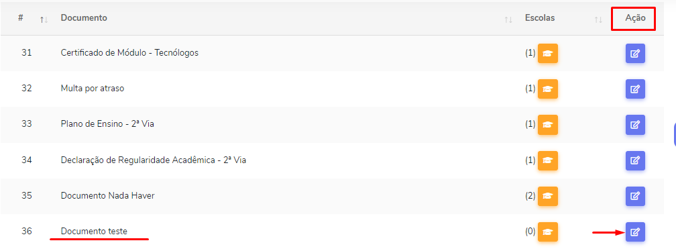Image resolution: width=676 pixels, height=249 pixels.
Task: Edit the Documento Nada Haver entry
Action: 635,196
